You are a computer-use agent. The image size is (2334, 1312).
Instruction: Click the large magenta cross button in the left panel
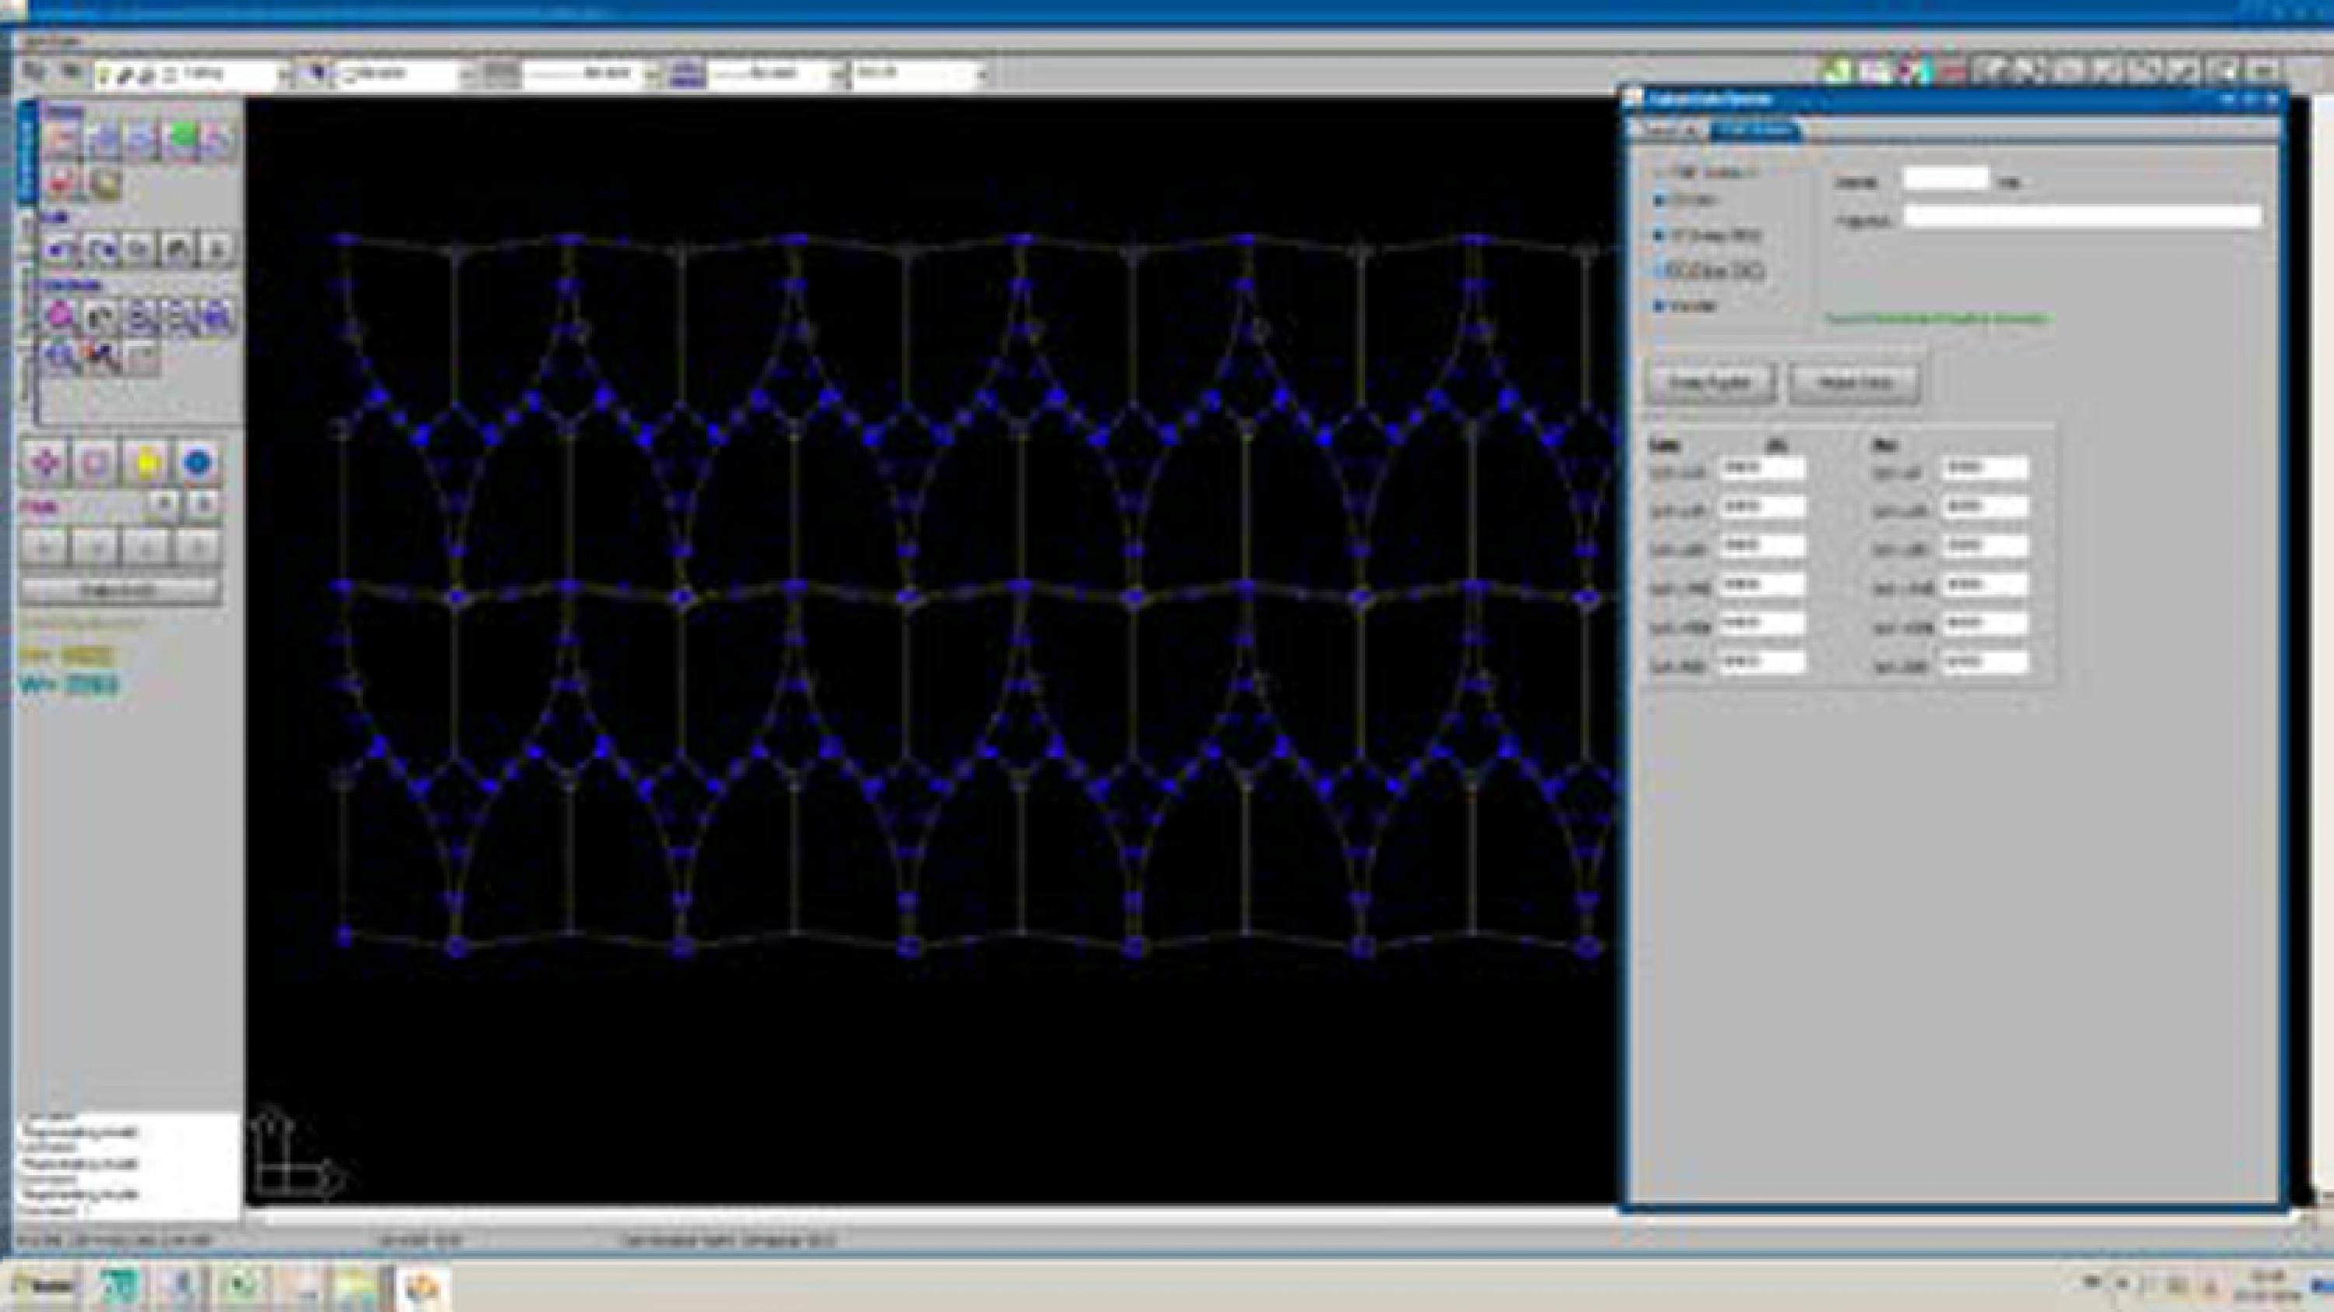click(44, 463)
